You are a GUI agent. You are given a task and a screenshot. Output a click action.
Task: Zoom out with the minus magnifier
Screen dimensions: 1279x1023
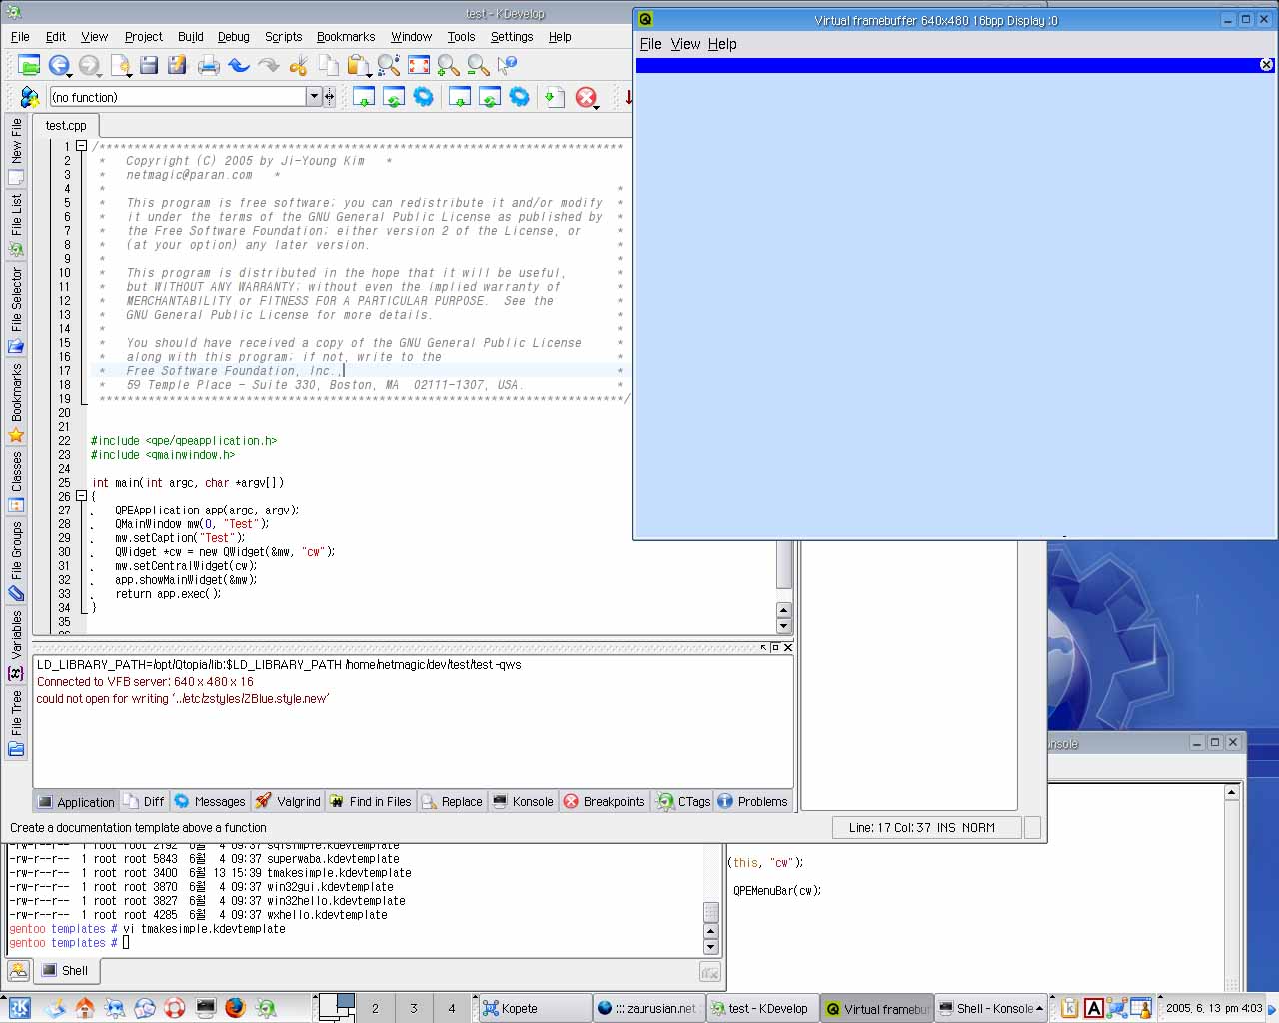tap(479, 65)
